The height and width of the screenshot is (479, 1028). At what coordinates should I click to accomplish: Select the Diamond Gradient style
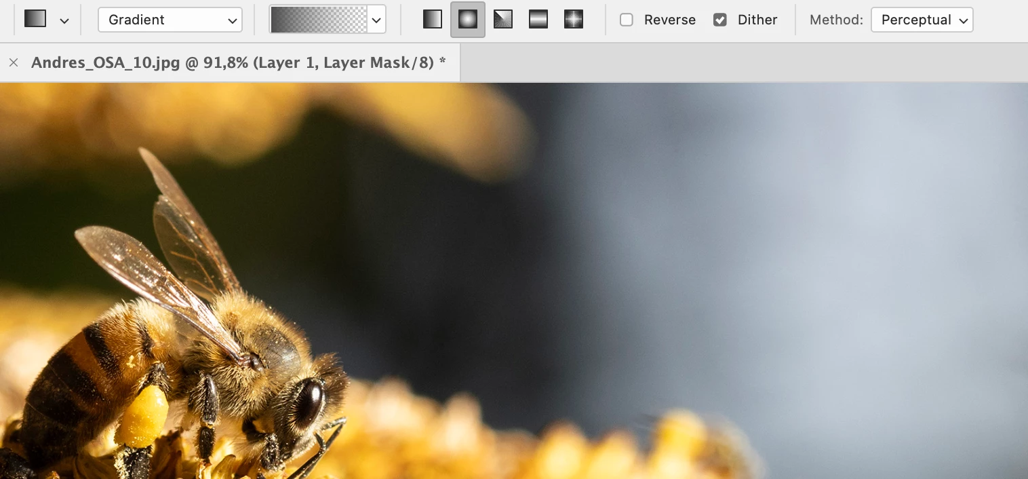(x=574, y=20)
